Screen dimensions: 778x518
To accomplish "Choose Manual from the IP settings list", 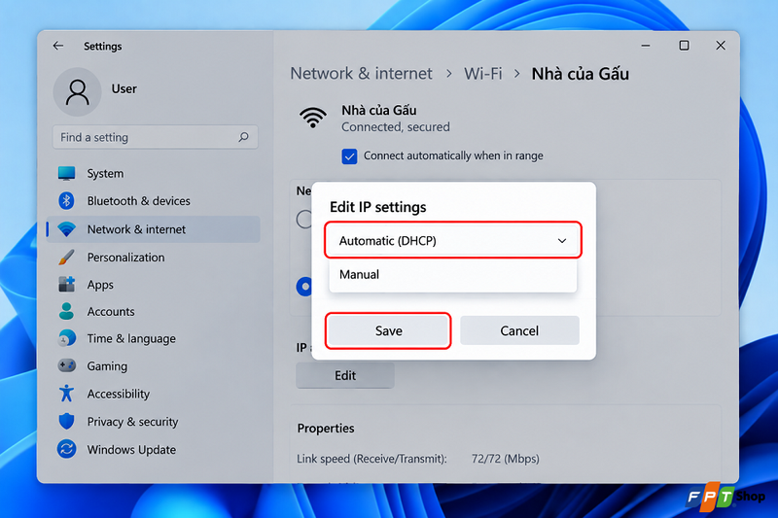I will 452,275.
